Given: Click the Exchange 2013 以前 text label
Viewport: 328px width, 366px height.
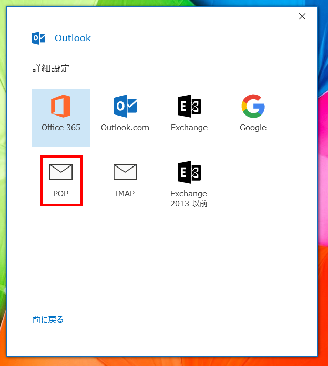Looking at the screenshot, I should pyautogui.click(x=189, y=198).
